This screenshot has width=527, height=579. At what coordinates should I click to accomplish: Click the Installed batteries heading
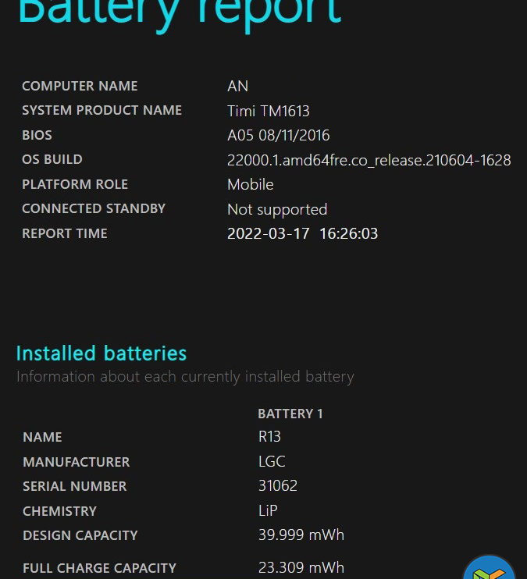(x=101, y=353)
